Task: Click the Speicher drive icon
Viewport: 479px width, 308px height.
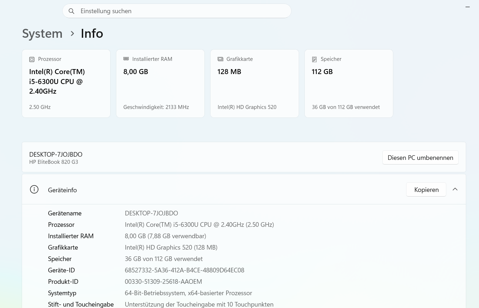Action: pos(314,59)
